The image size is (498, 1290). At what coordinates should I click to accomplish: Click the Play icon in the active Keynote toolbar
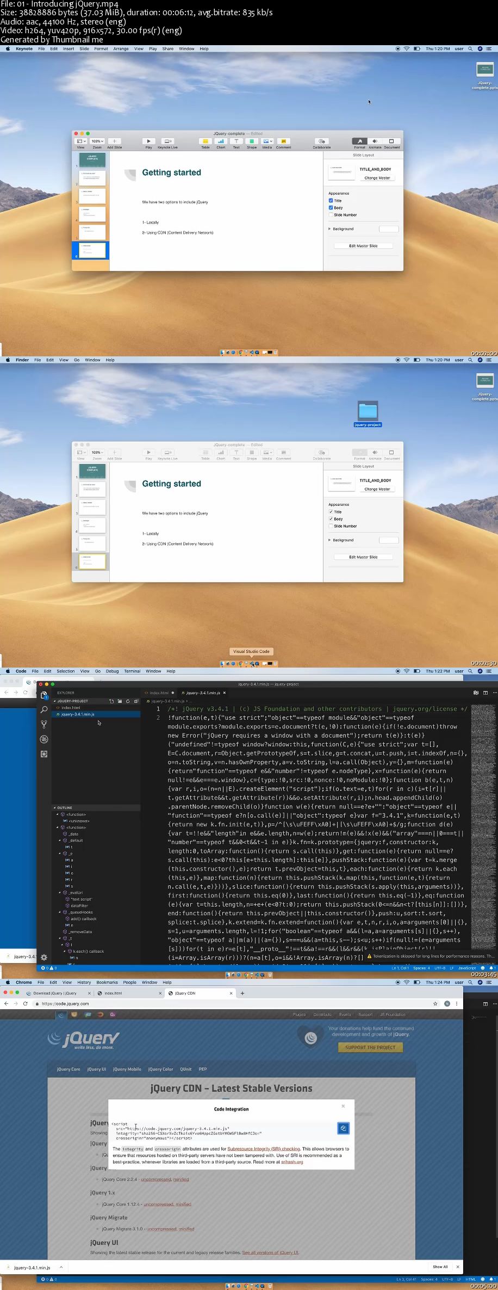tap(148, 141)
